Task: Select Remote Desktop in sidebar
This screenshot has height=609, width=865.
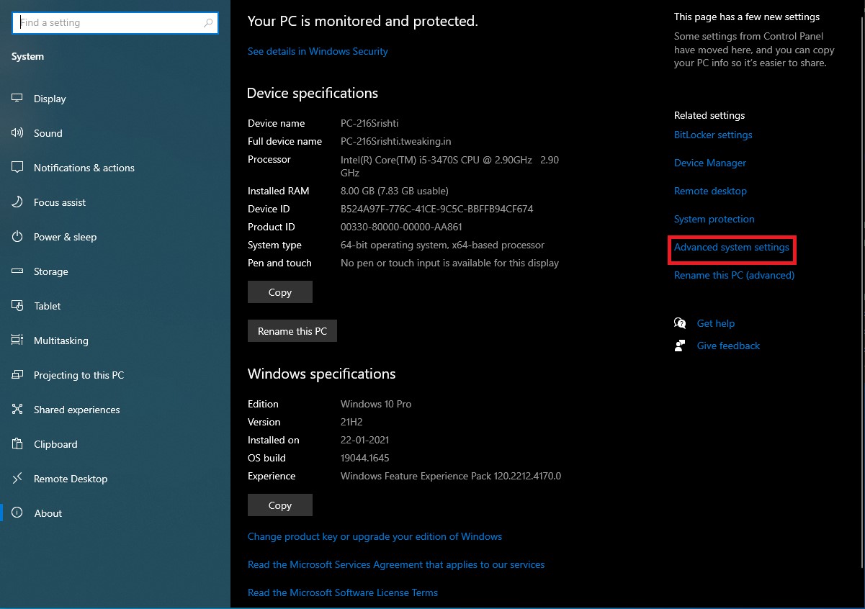Action: [70, 479]
